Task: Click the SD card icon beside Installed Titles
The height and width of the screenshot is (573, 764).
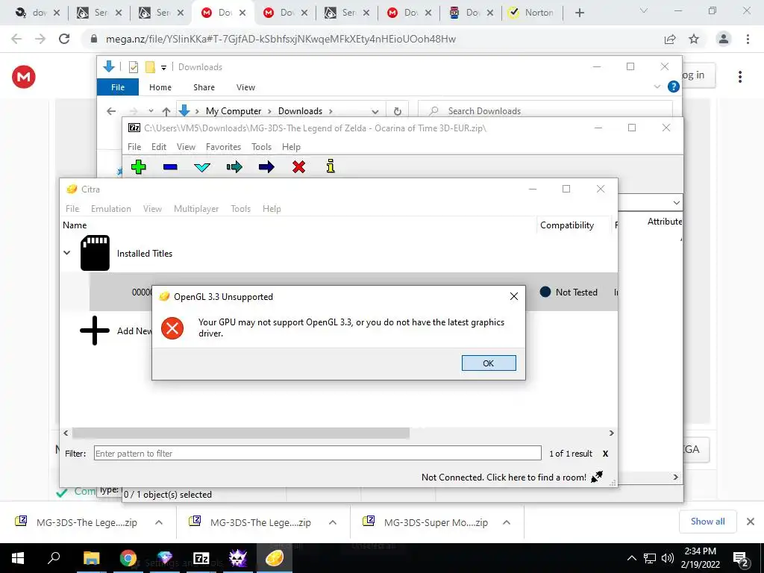Action: tap(95, 253)
